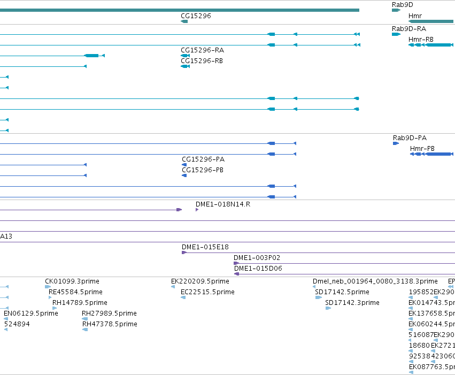This screenshot has width=455, height=375.
Task: Select the DME1-015D06 clone label
Action: coord(258,269)
